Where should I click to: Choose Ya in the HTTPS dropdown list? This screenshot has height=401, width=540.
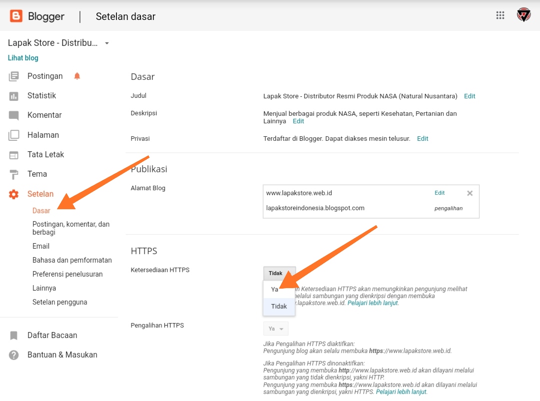coord(279,290)
